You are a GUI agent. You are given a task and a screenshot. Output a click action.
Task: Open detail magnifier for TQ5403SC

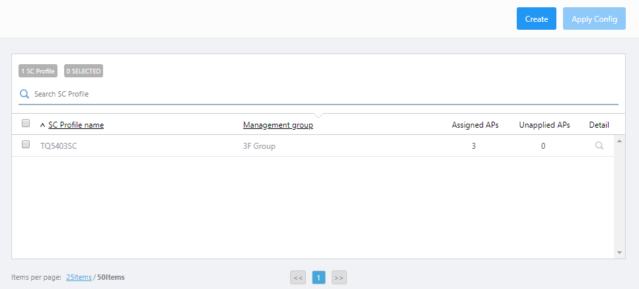(599, 146)
